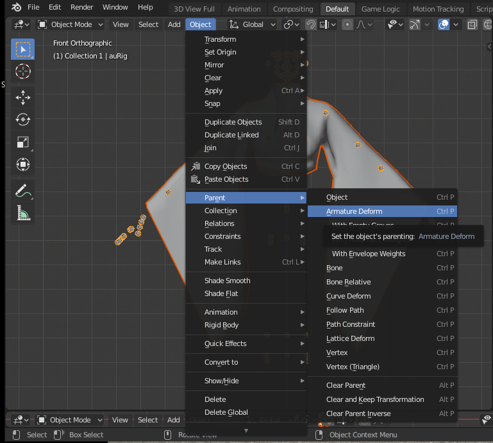Click Shade Smooth
Viewport: 493px width, 443px height.
pos(246,281)
